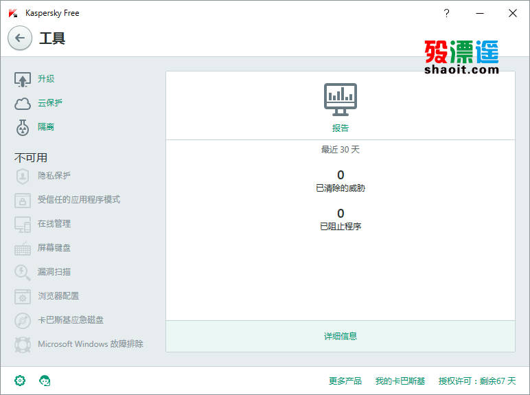Screen dimensions: 530x395
Task: Open the 云保护 link
Action: [x=50, y=103]
